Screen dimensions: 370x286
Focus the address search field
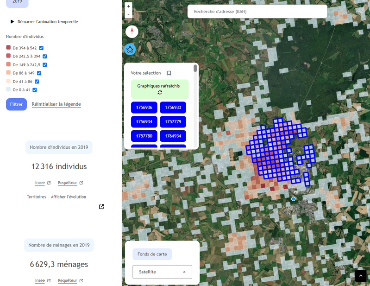click(257, 12)
